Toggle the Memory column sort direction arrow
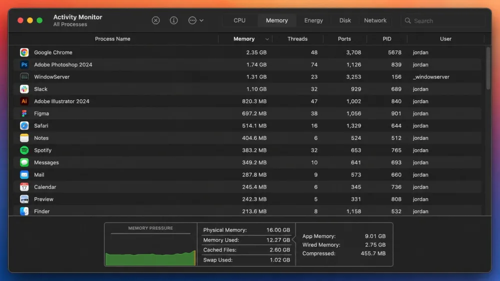The width and height of the screenshot is (500, 281). click(267, 39)
